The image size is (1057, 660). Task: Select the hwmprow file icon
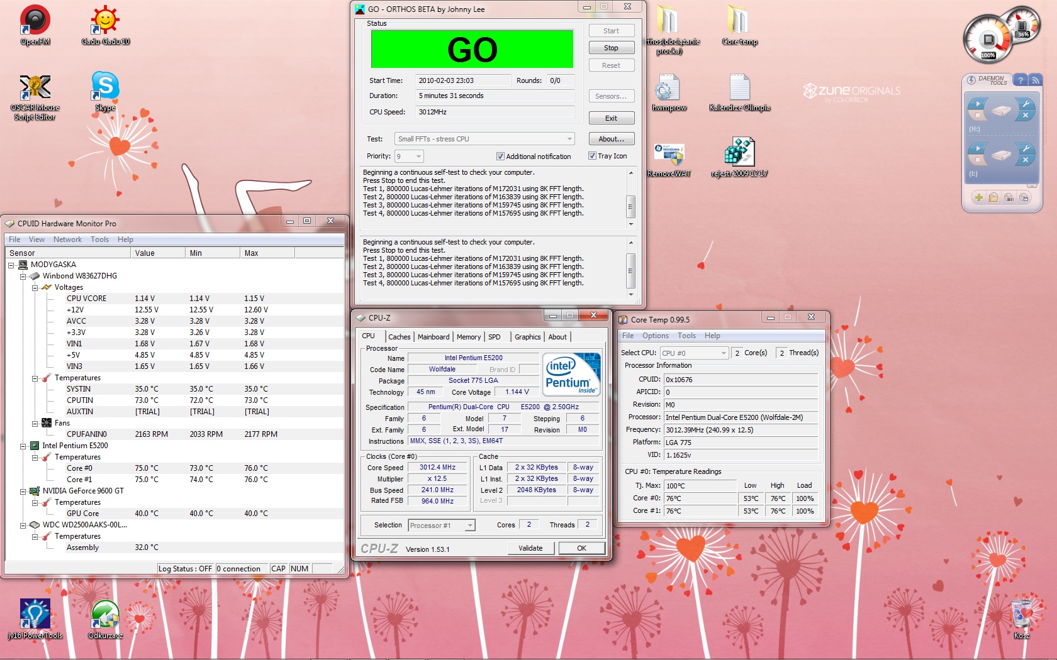pos(669,92)
